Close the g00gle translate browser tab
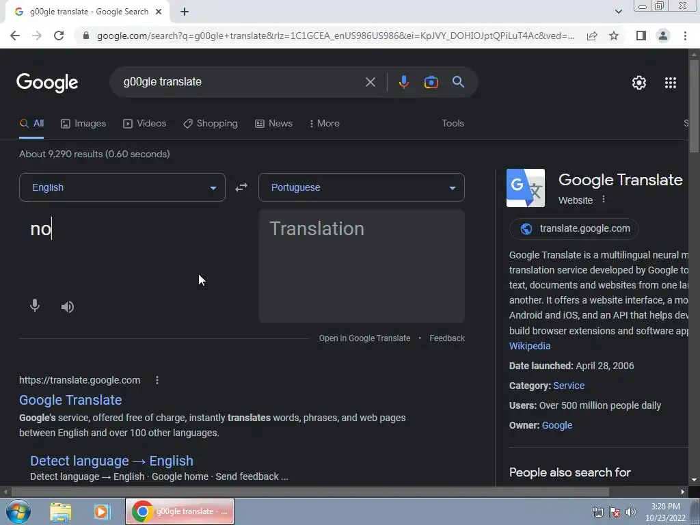The width and height of the screenshot is (700, 525). (x=159, y=12)
